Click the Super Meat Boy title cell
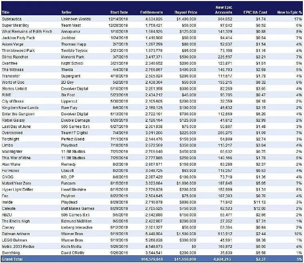 click(x=15, y=26)
